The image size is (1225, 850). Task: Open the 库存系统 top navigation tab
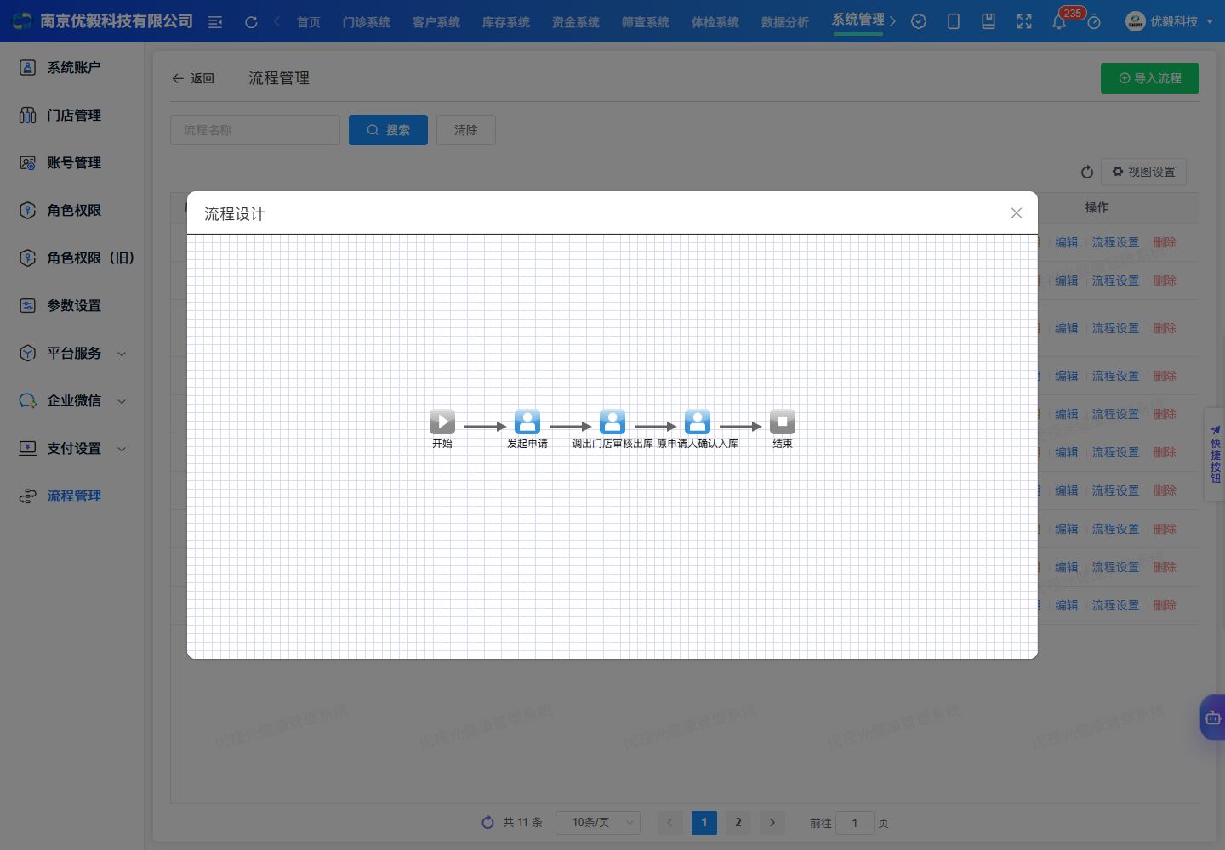click(x=506, y=22)
